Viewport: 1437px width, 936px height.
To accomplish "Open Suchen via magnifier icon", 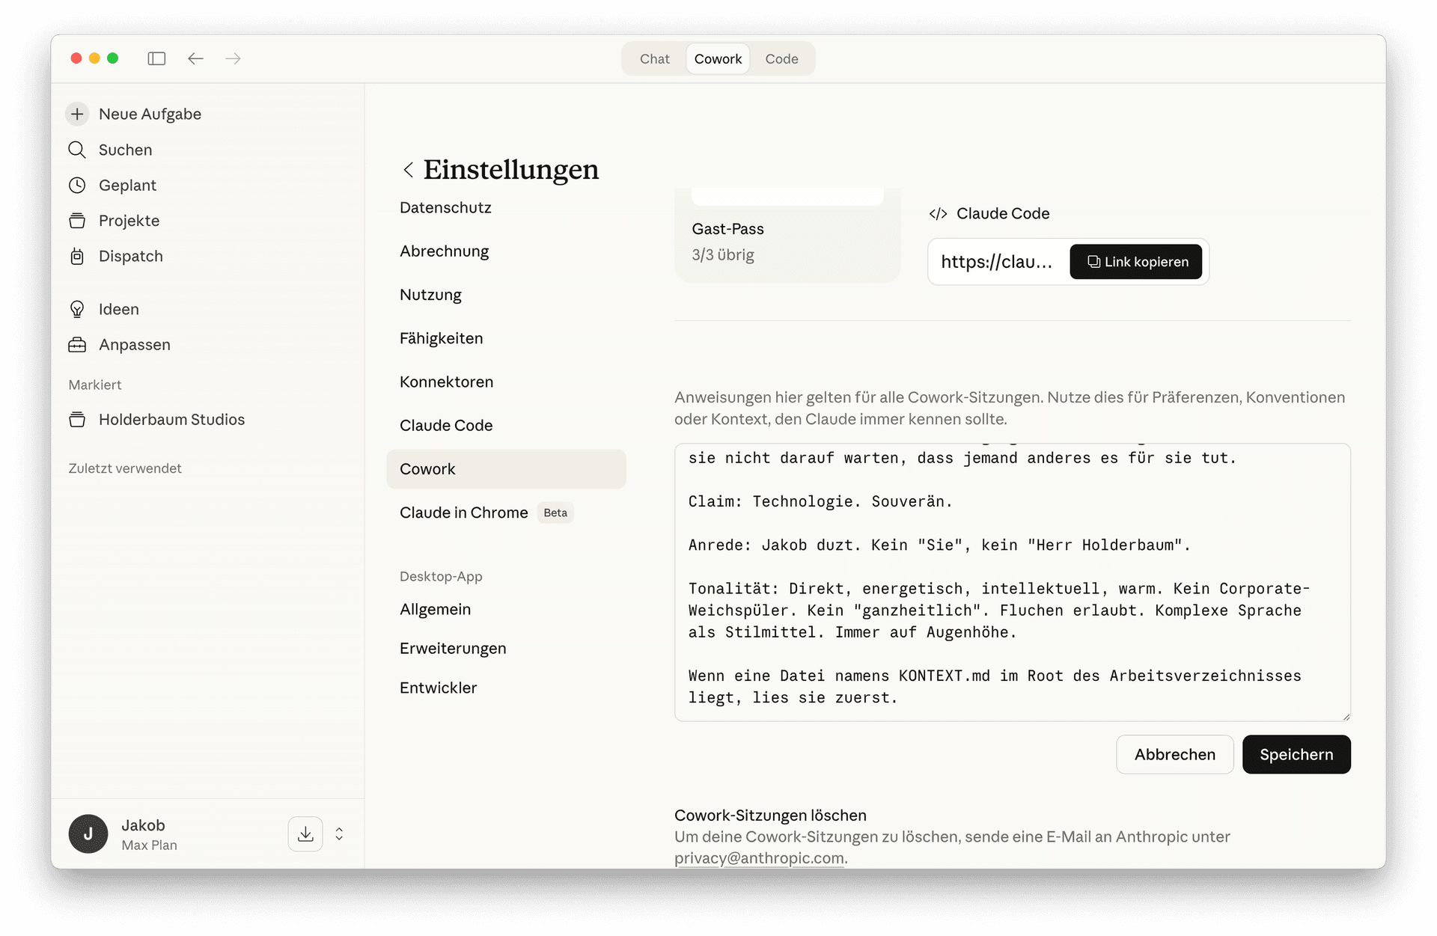I will point(77,150).
